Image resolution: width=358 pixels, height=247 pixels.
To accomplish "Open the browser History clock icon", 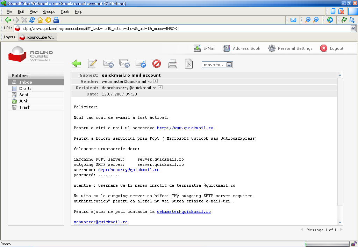I will click(x=48, y=20).
